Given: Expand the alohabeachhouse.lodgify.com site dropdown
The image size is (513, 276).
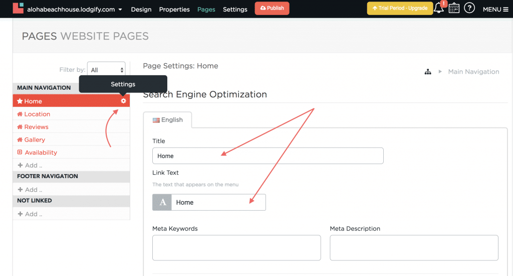Looking at the screenshot, I should tap(75, 10).
